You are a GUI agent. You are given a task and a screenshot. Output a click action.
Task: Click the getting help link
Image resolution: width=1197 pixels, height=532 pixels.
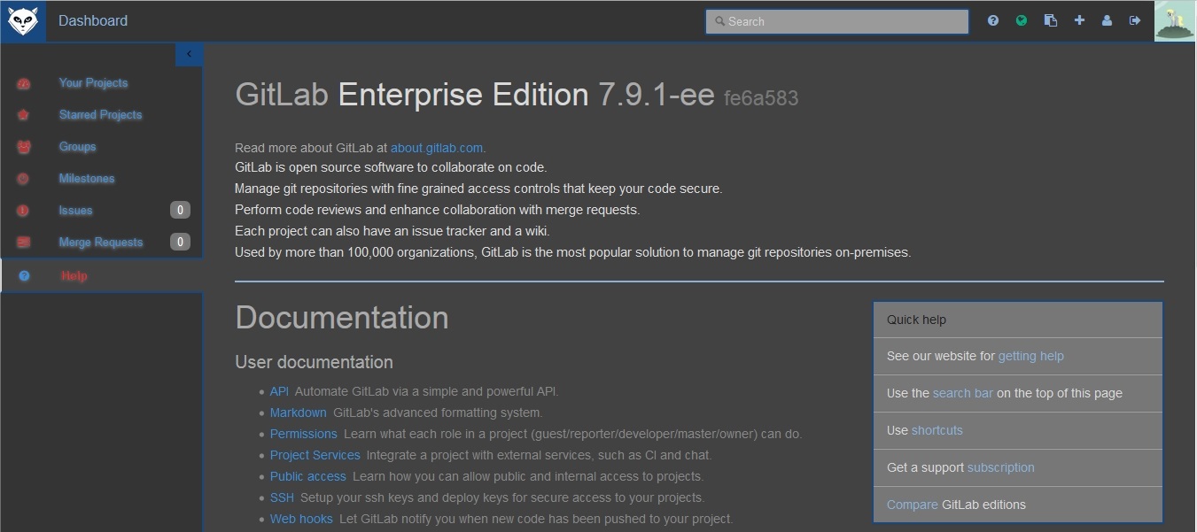1031,356
